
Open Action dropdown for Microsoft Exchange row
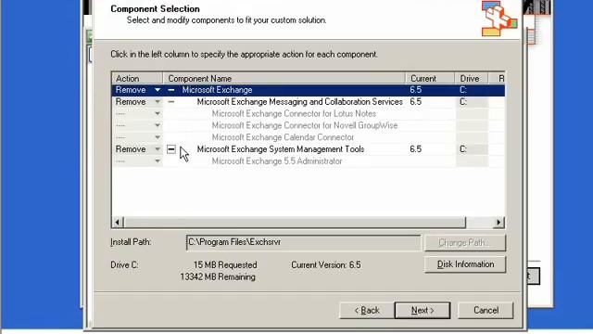pos(158,90)
